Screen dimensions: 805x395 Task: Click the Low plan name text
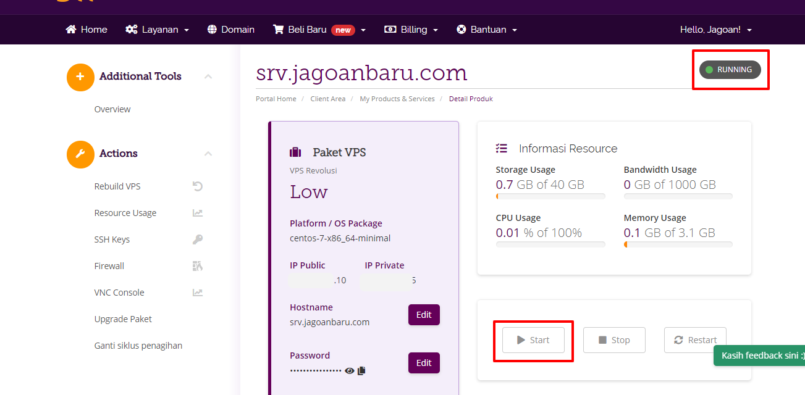tap(309, 192)
